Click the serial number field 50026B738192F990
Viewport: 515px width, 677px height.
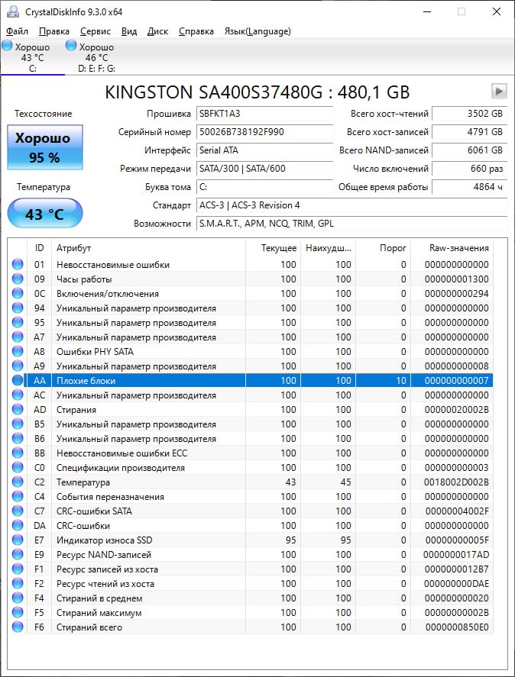264,132
